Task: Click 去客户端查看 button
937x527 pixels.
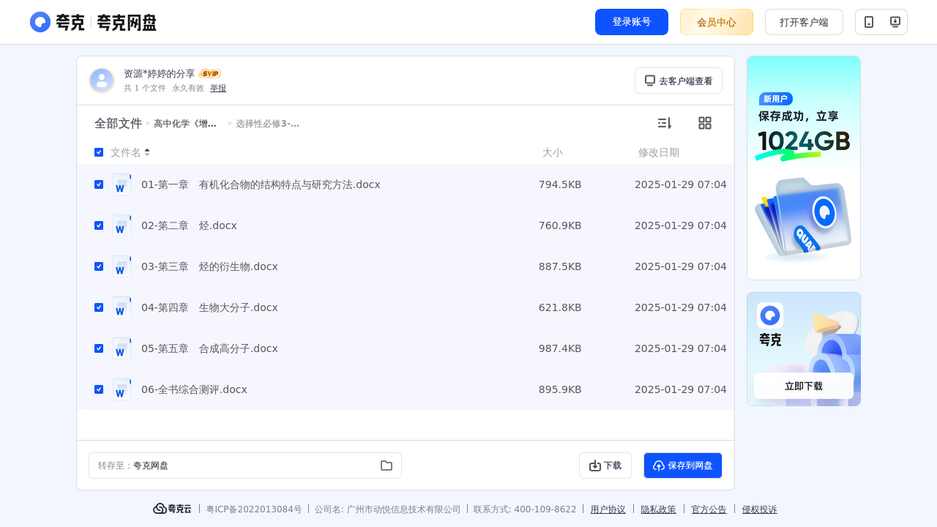Action: pos(679,81)
